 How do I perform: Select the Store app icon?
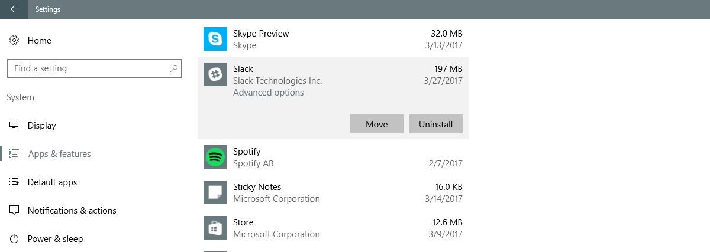pyautogui.click(x=215, y=228)
